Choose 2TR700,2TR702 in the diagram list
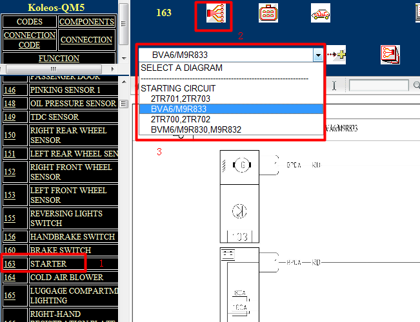Viewport: 420px width, 322px height. pos(181,119)
